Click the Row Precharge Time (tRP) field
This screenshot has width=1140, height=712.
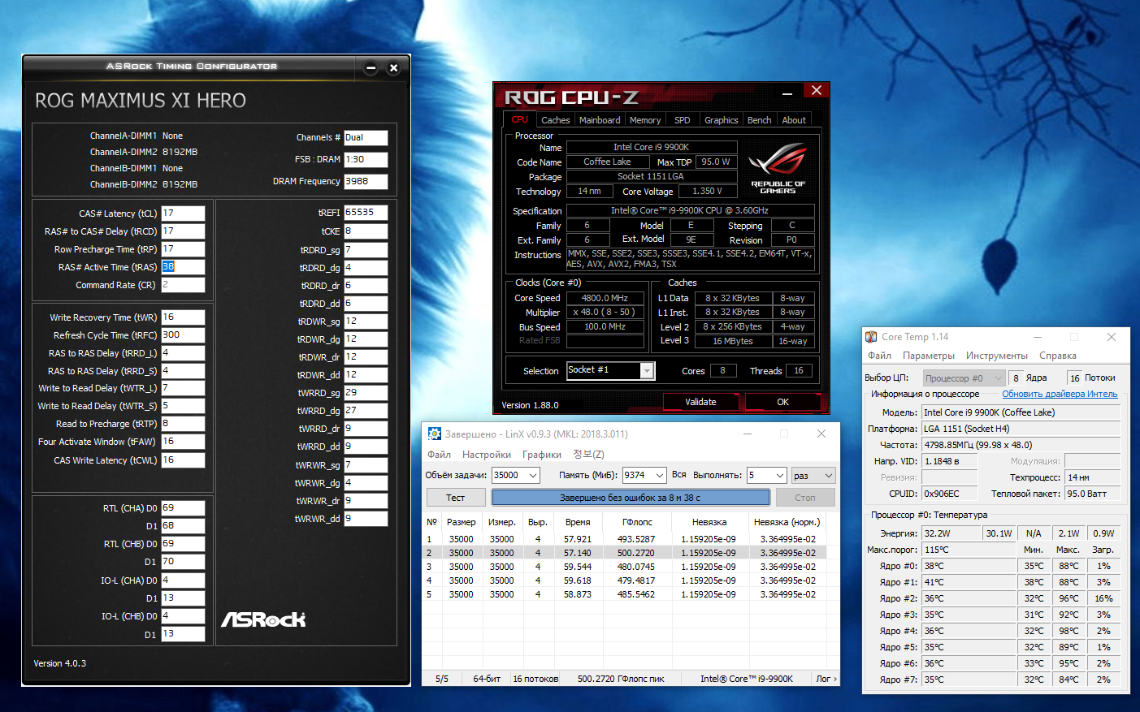(183, 249)
